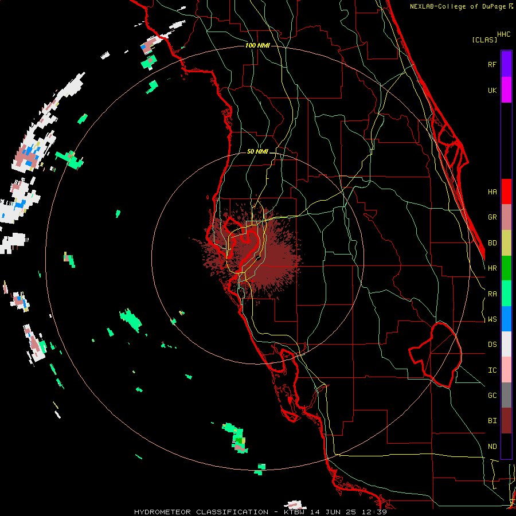The height and width of the screenshot is (516, 516).
Task: Click the Lake Okeechobee red outline
Action: (435, 355)
